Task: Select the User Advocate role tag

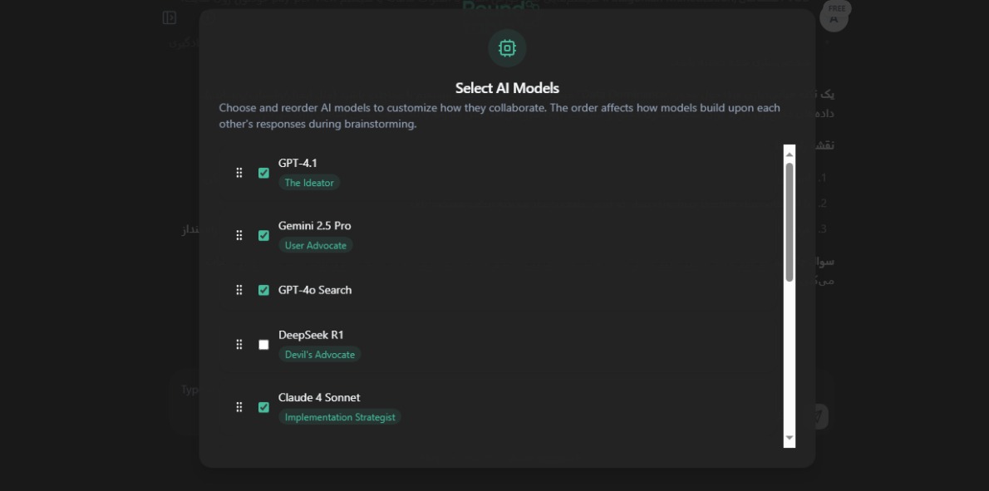Action: (x=315, y=245)
